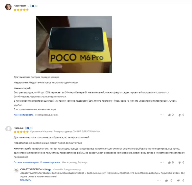Dislike Анастасия Г.'s review with thumbs down

(180, 115)
